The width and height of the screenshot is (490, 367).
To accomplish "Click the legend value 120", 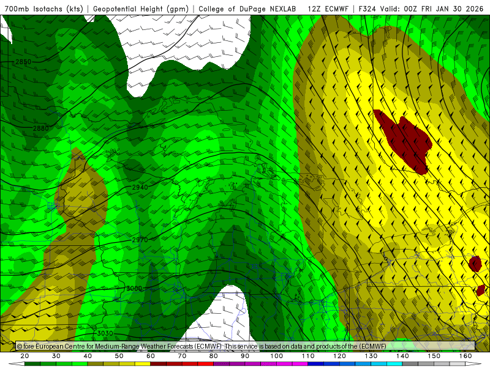I will (340, 356).
